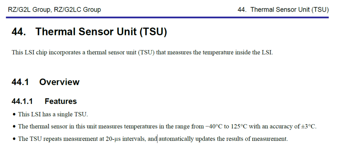Click the bullet dot before "This LSI has"
Screen dimensions: 342x147
[x=14, y=114]
